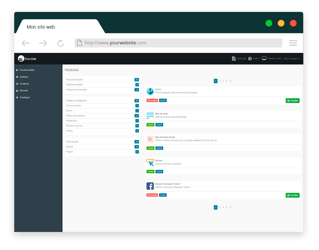319x250 pixels.
Task: Open the Administrateur dropdown menu
Action: coord(291,58)
